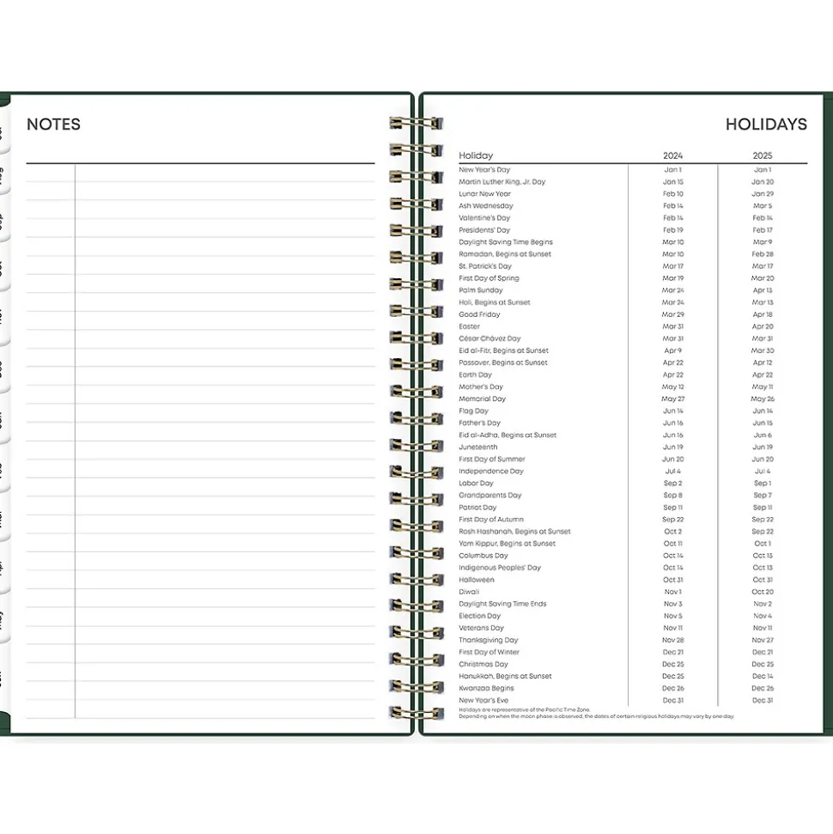Click the 2025 date for Memorial Day

(x=762, y=399)
